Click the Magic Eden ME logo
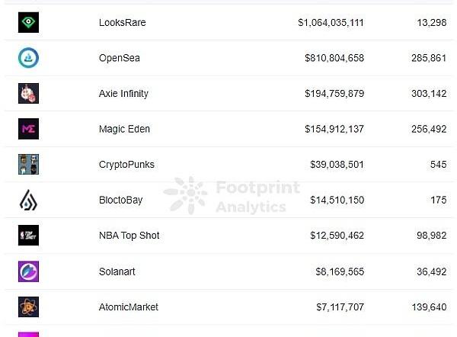Viewport: 457px width, 337px height. (28, 129)
